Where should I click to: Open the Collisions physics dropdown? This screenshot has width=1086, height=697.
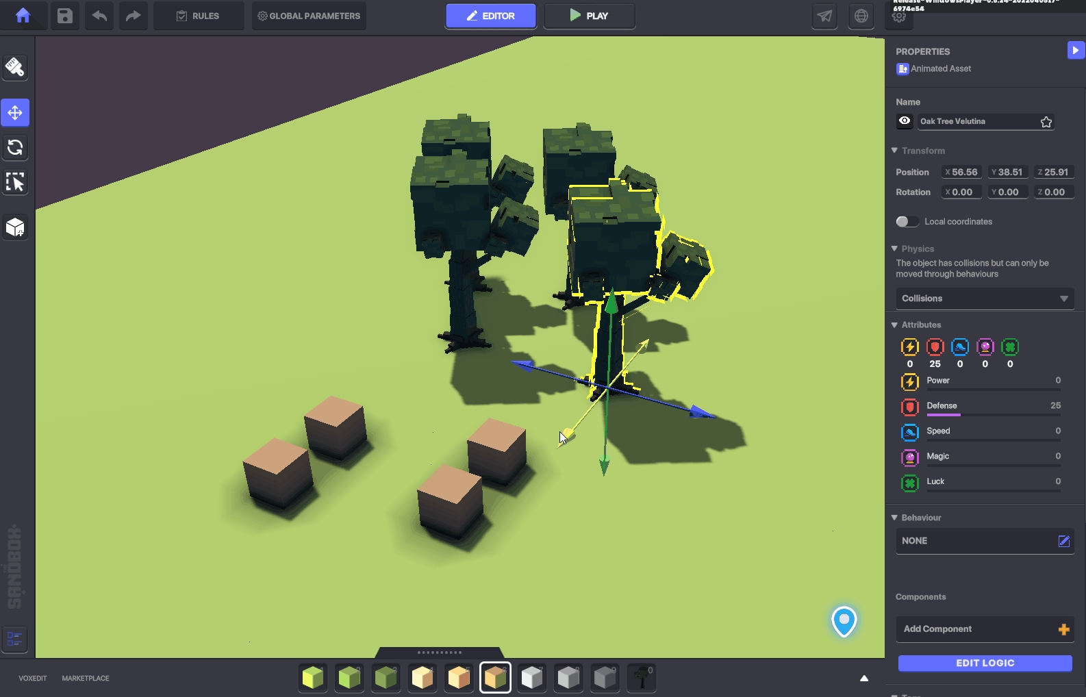pos(985,299)
